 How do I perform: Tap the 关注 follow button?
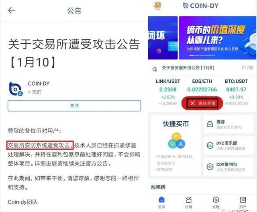click(x=74, y=106)
